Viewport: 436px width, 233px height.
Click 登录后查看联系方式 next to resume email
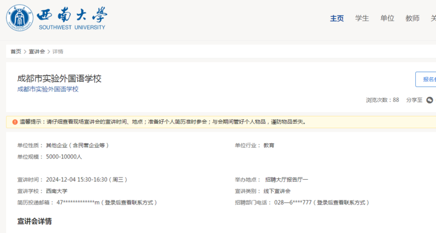(129, 203)
